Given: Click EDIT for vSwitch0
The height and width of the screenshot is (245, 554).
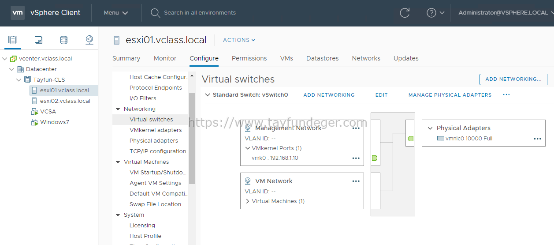Looking at the screenshot, I should 382,95.
